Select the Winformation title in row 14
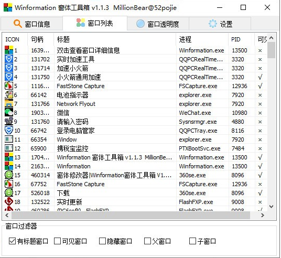281x258 pixels. click(73, 166)
